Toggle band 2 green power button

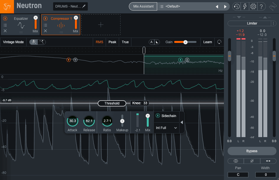pos(180,60)
